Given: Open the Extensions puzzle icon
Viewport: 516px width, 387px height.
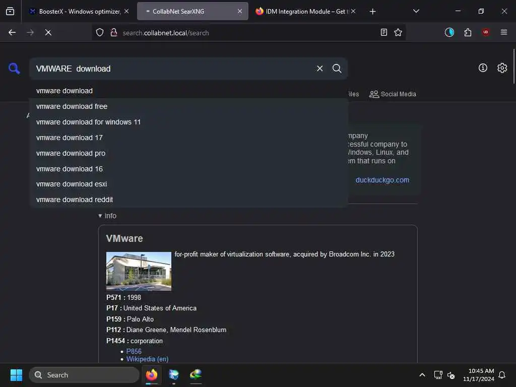Looking at the screenshot, I should pos(468,32).
